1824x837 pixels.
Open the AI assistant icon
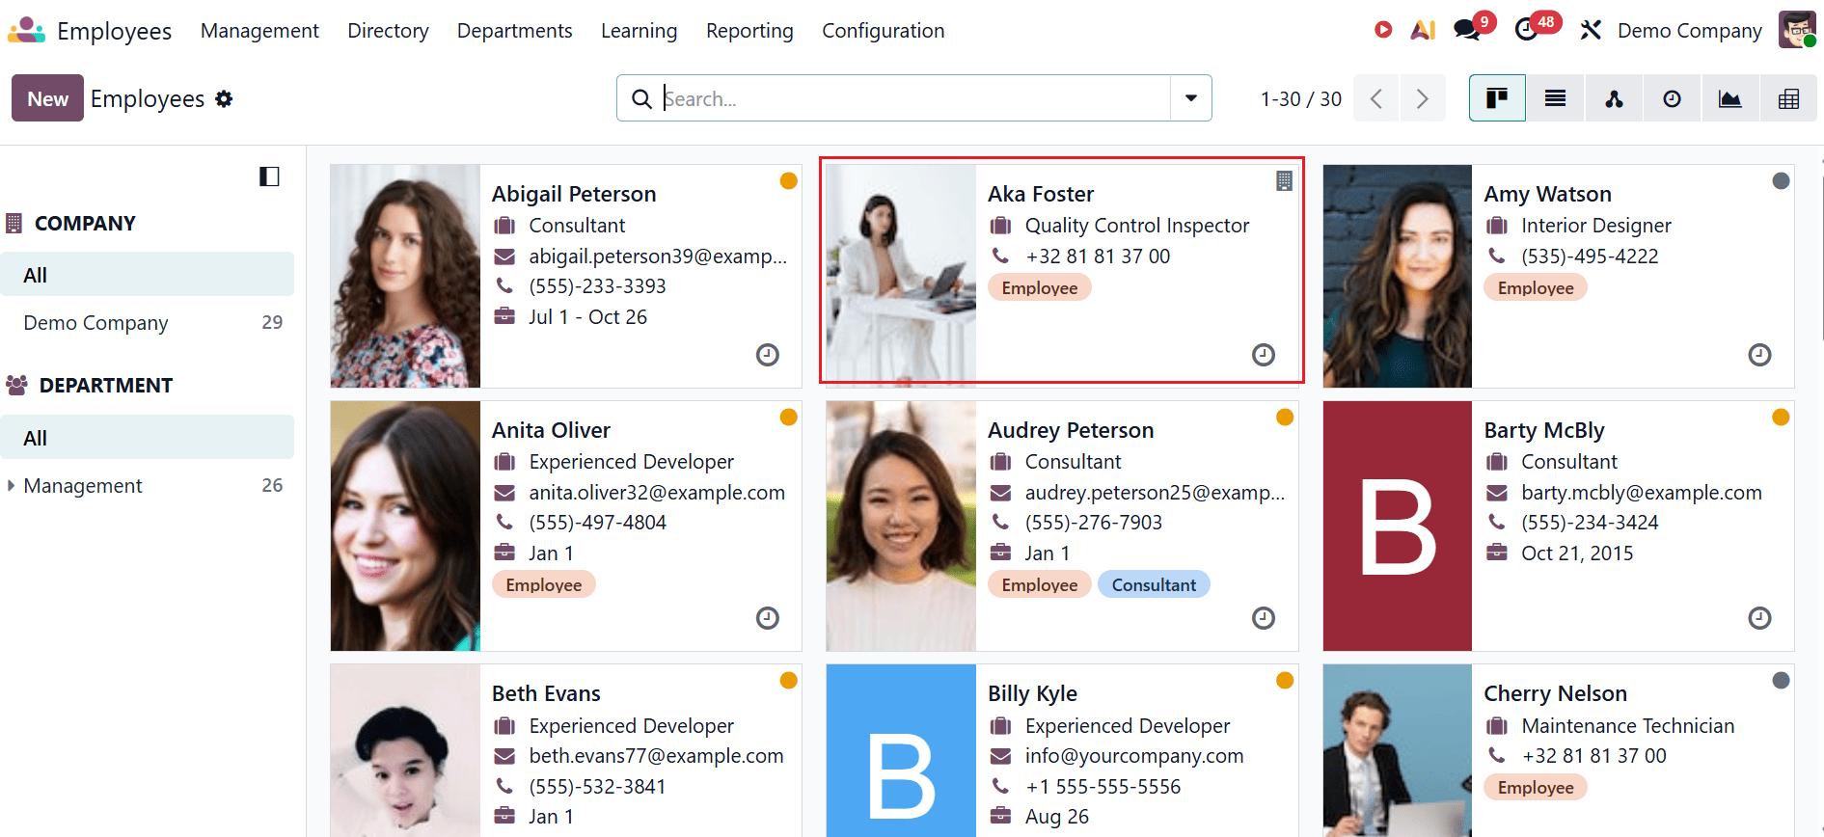(1423, 30)
